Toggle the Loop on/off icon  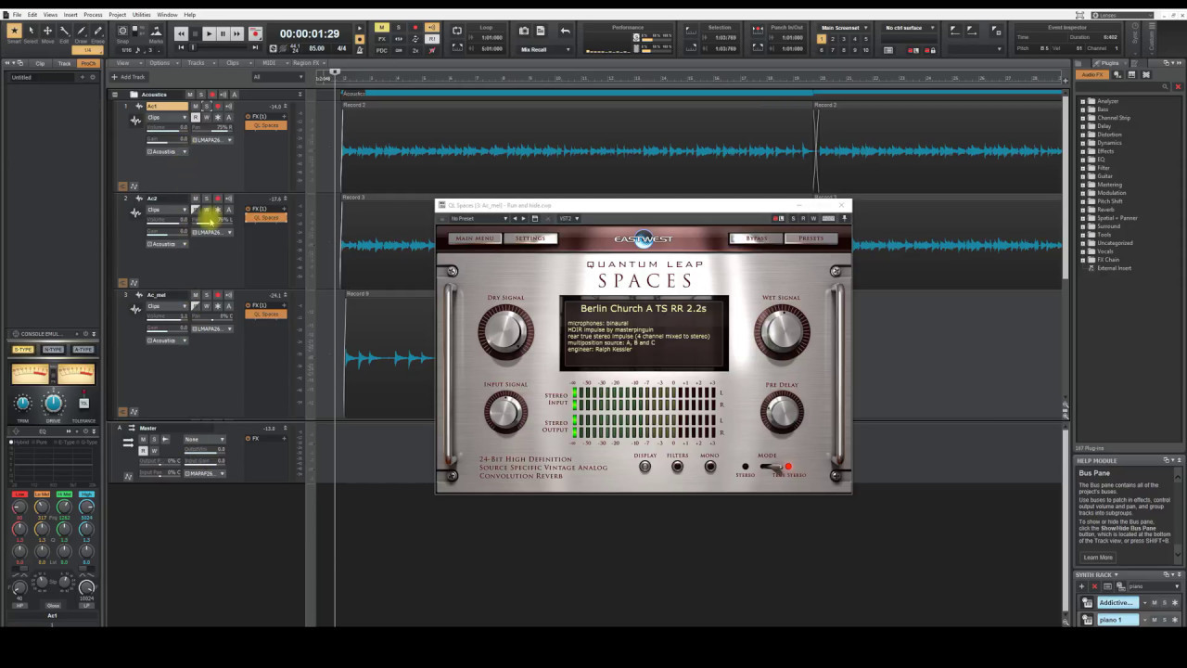tap(457, 31)
